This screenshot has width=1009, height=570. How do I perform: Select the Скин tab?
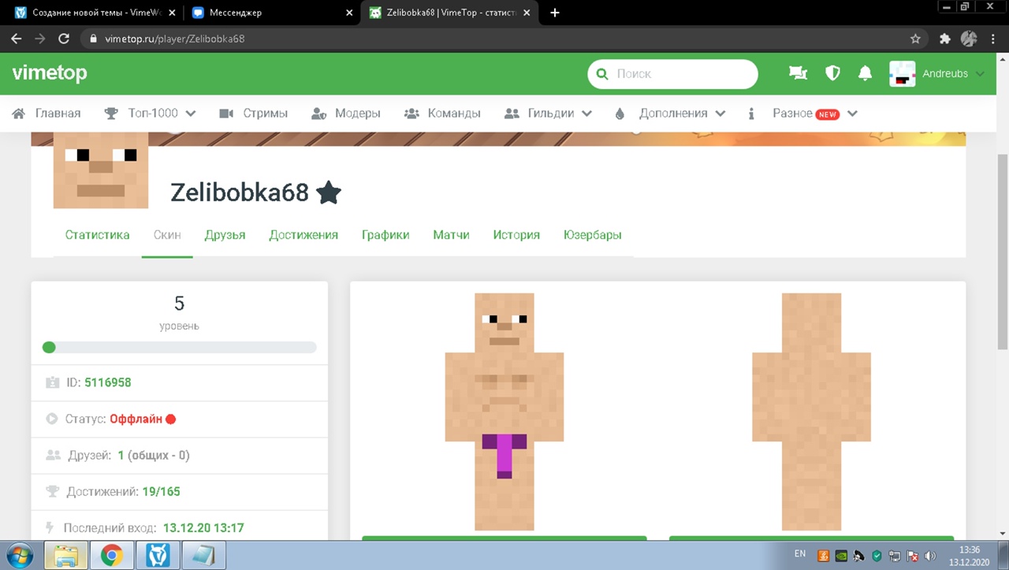tap(167, 235)
